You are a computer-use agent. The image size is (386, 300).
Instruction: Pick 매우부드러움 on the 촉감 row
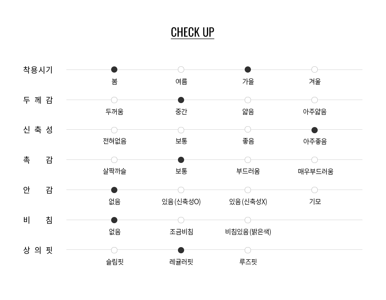(315, 160)
